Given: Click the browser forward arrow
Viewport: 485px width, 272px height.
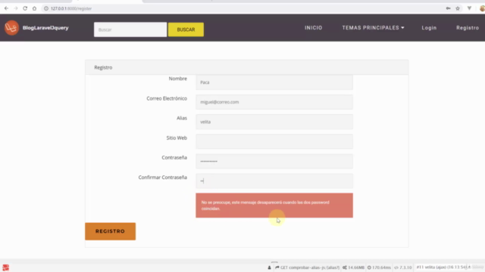Looking at the screenshot, I should click(x=16, y=8).
